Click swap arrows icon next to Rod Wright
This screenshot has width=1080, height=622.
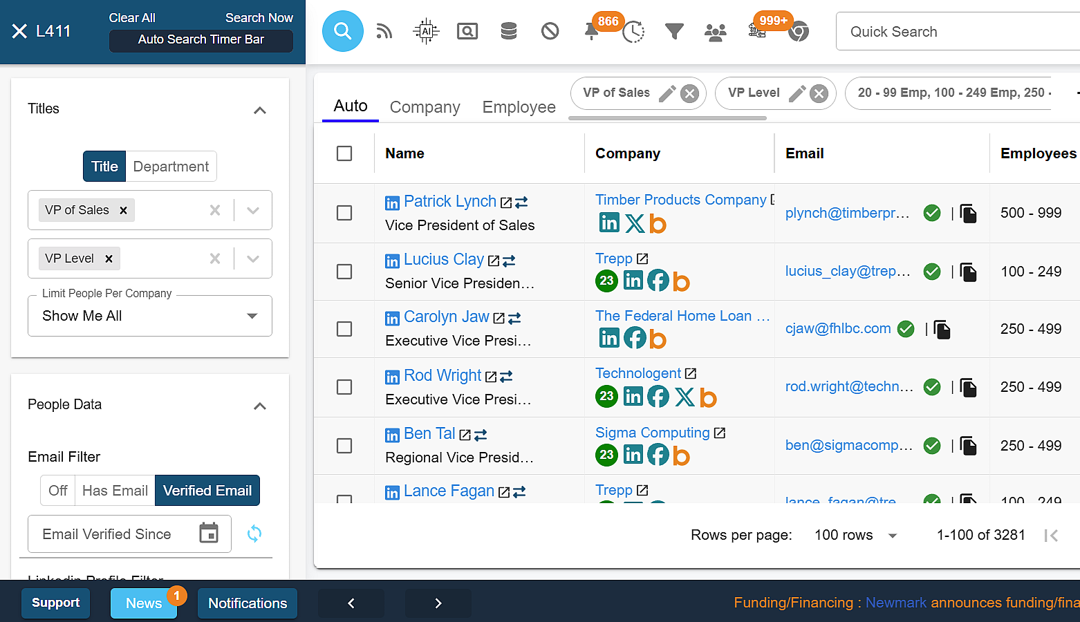coord(506,377)
